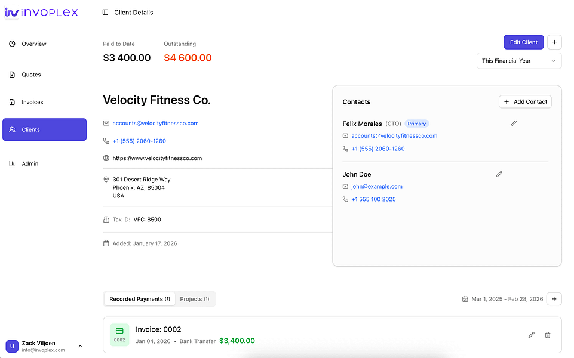The image size is (574, 358).
Task: Select the Recorded Payments tab
Action: (x=140, y=299)
